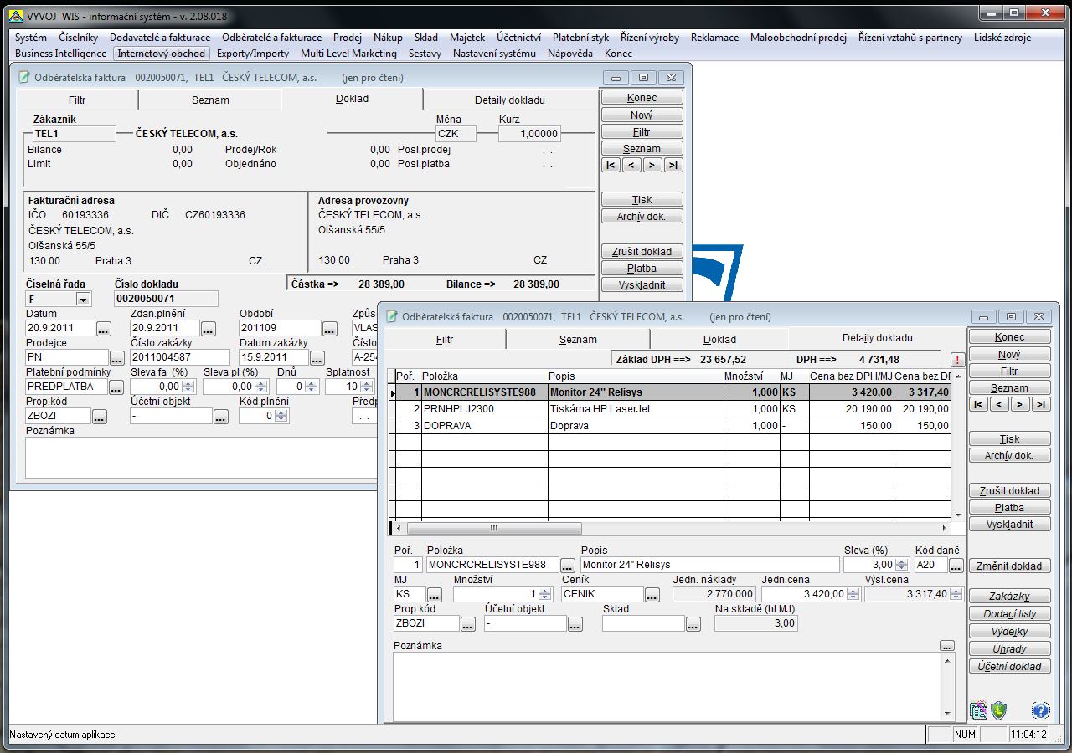Open the clipboard notes icon at bottom right

click(978, 711)
